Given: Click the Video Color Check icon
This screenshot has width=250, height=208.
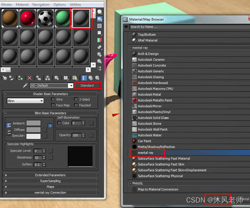Looking at the screenshot, I should [100, 40].
